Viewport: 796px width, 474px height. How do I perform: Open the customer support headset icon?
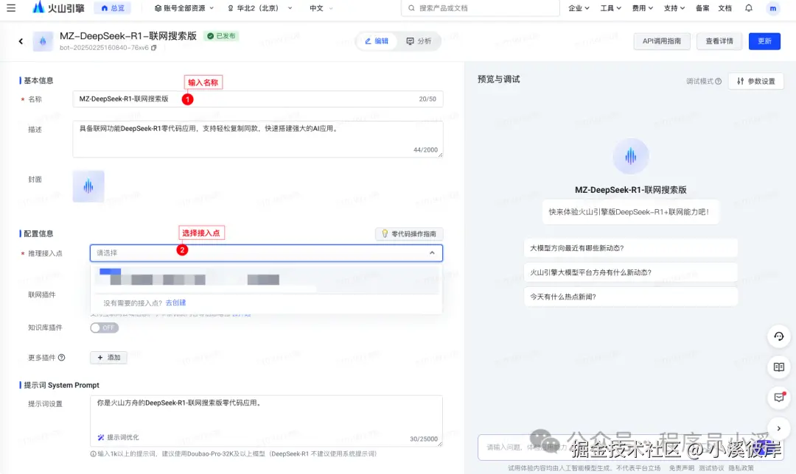pyautogui.click(x=779, y=336)
